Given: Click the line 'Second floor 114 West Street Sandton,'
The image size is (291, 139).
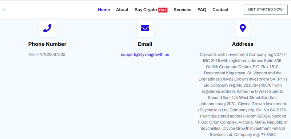Looking at the screenshot, I should [243, 98].
